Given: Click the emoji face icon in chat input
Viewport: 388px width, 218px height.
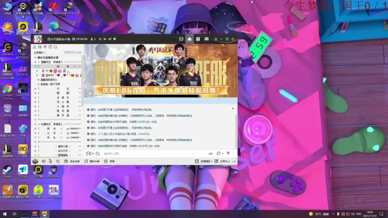Looking at the screenshot, I should coord(98,154).
